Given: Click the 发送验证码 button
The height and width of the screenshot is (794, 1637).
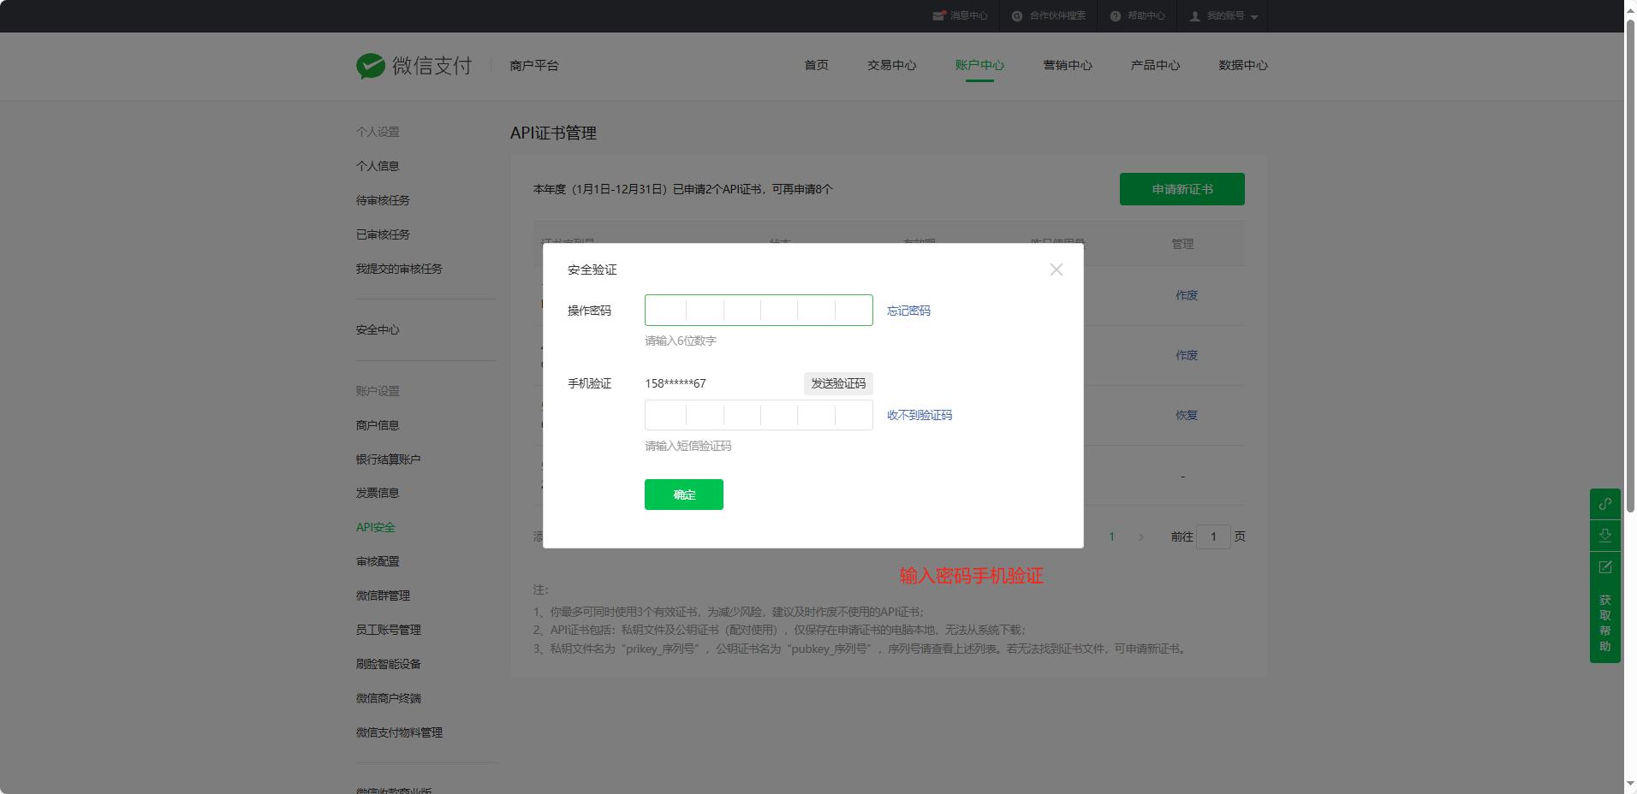Looking at the screenshot, I should (x=838, y=383).
